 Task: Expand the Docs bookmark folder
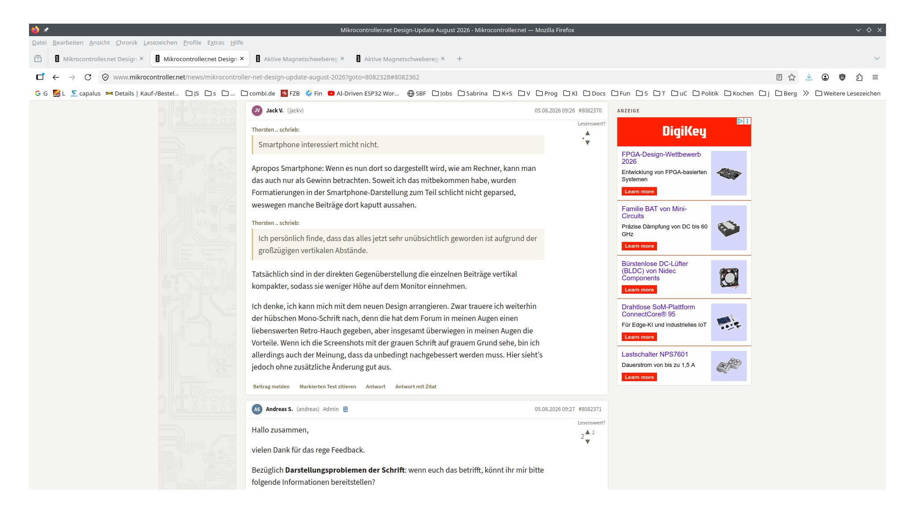pyautogui.click(x=595, y=93)
